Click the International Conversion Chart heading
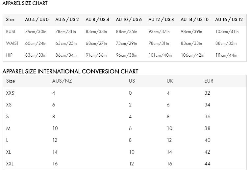The width and height of the screenshot is (250, 170). tap(70, 71)
